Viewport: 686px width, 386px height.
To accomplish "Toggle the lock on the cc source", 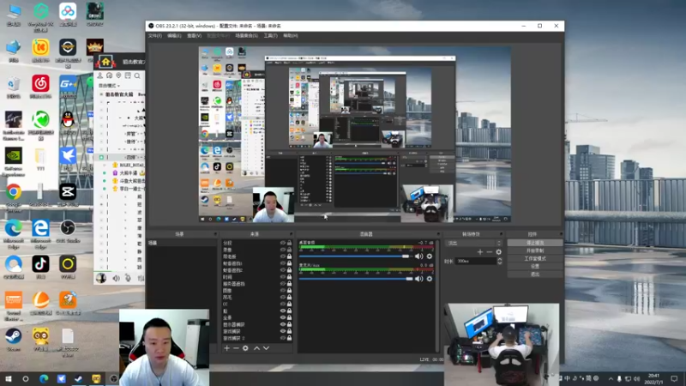I will pyautogui.click(x=289, y=305).
